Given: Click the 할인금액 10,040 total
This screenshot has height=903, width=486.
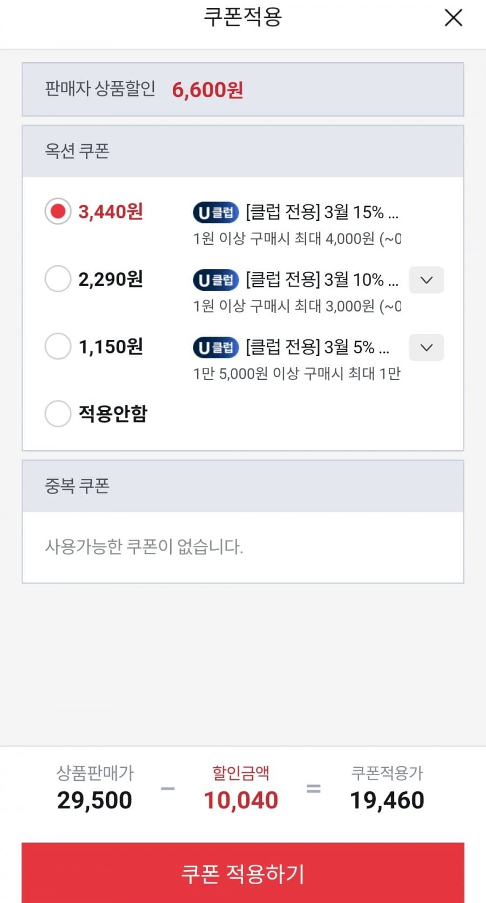Looking at the screenshot, I should [x=241, y=800].
